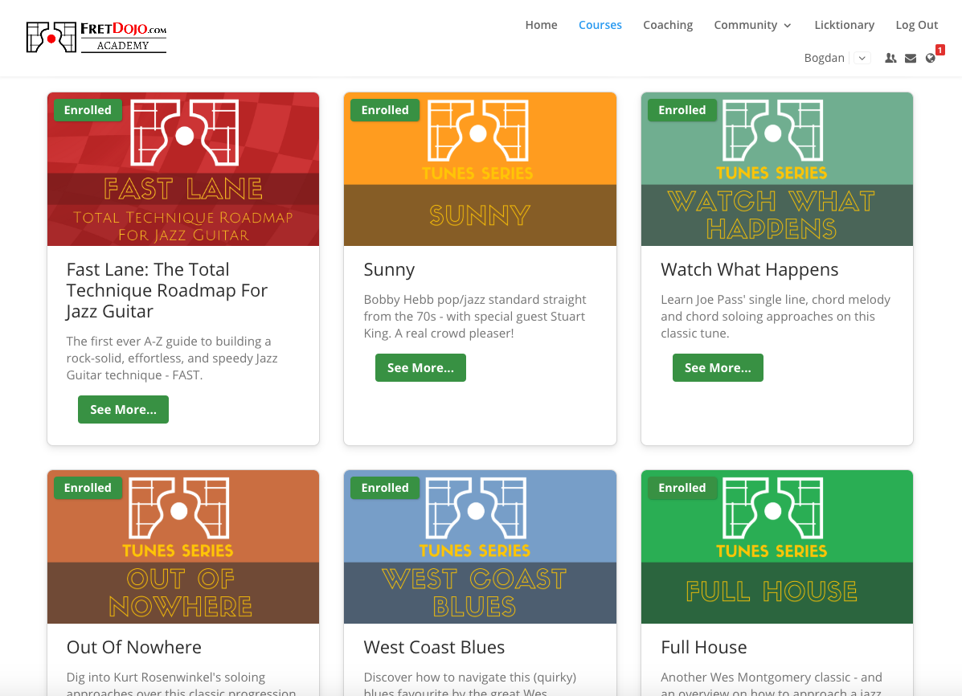Click the Full House title
962x696 pixels.
click(704, 648)
